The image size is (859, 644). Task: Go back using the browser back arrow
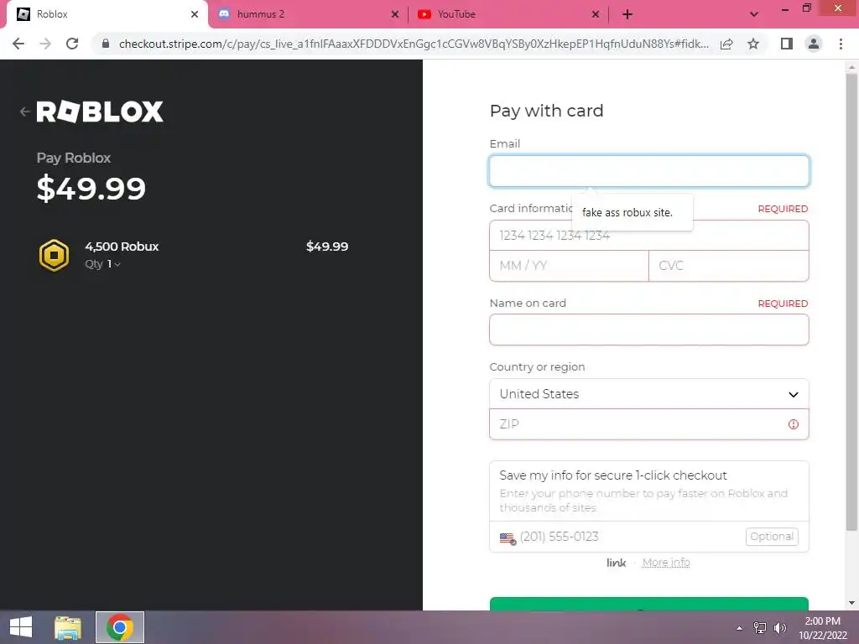pyautogui.click(x=18, y=44)
